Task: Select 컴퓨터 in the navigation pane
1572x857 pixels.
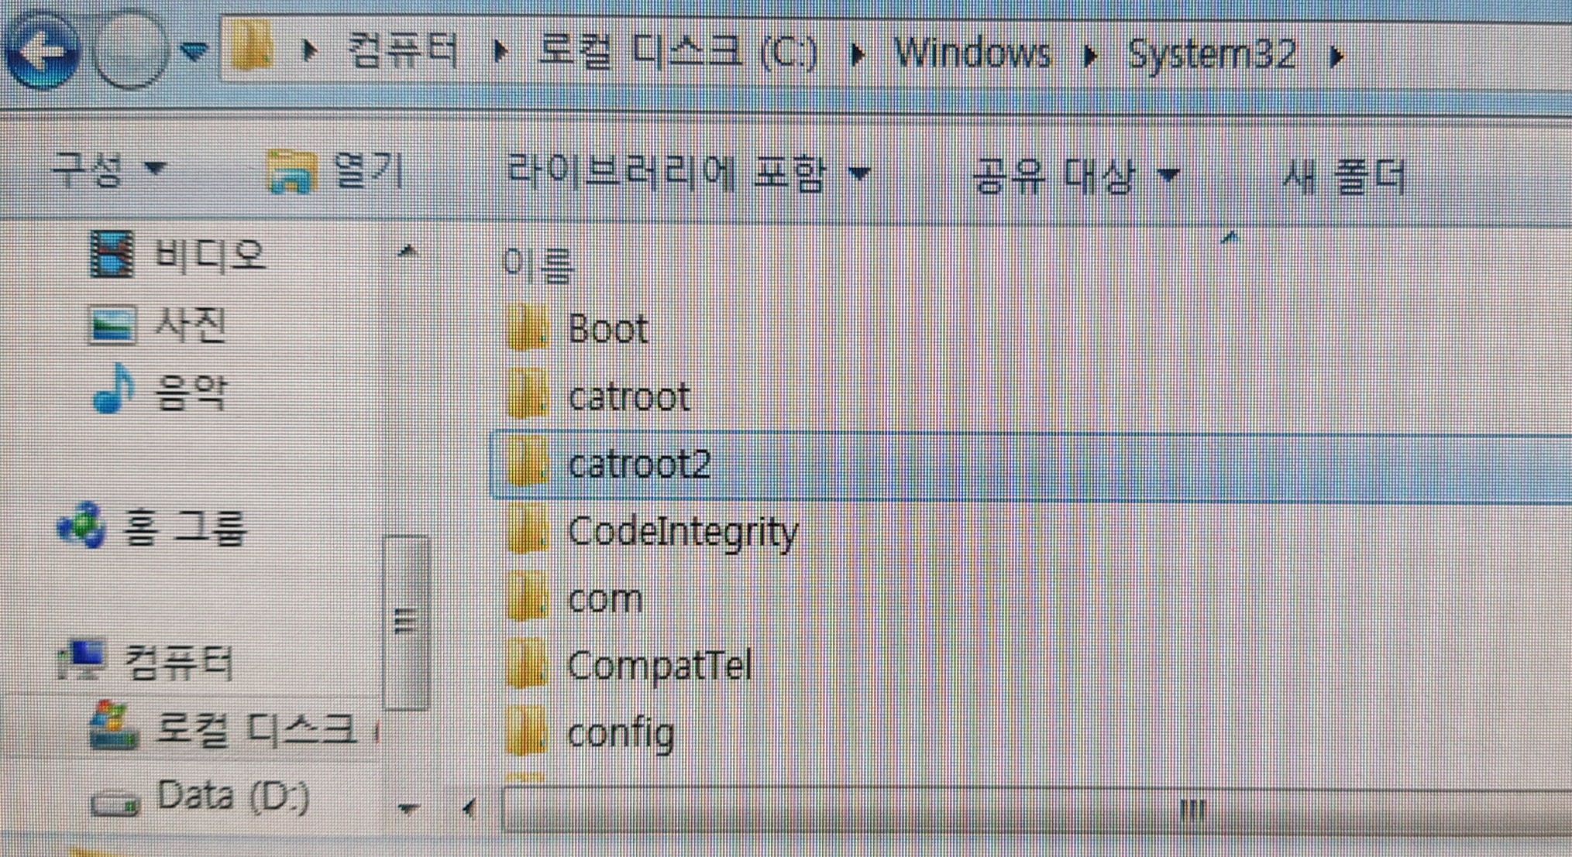Action: pos(179,663)
